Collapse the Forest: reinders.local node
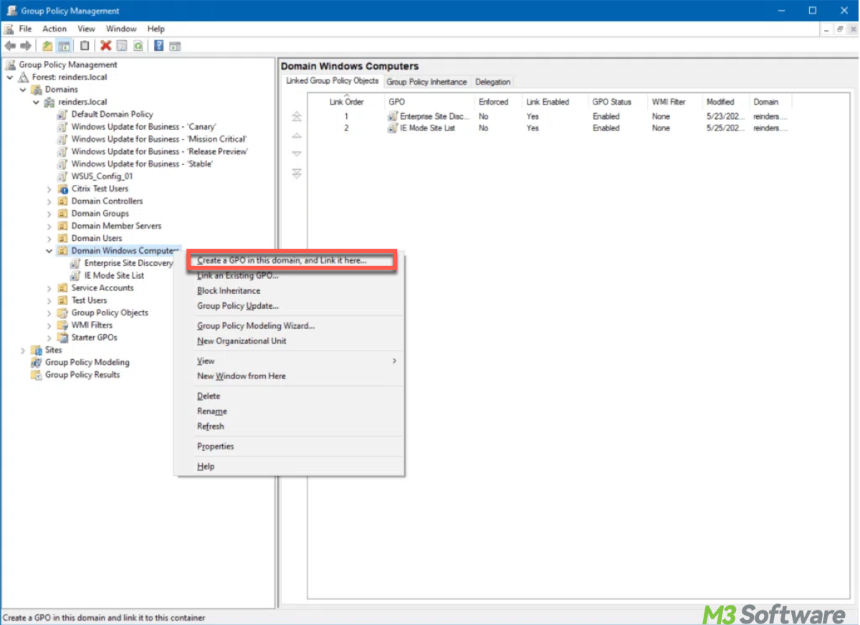Image resolution: width=860 pixels, height=625 pixels. [x=10, y=77]
